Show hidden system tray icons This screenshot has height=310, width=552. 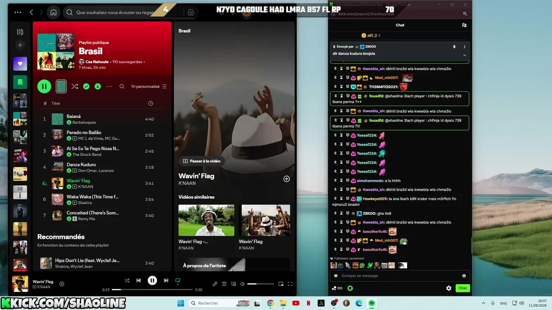click(483, 303)
